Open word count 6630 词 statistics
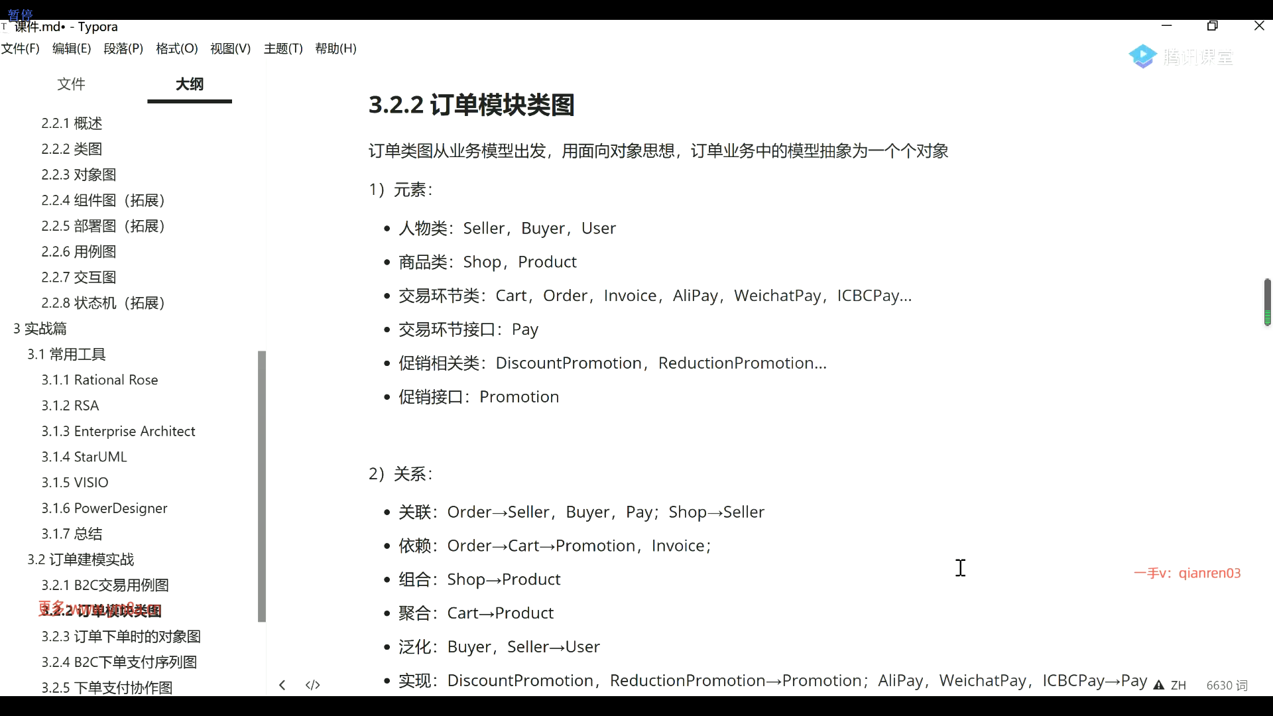 coord(1227,685)
